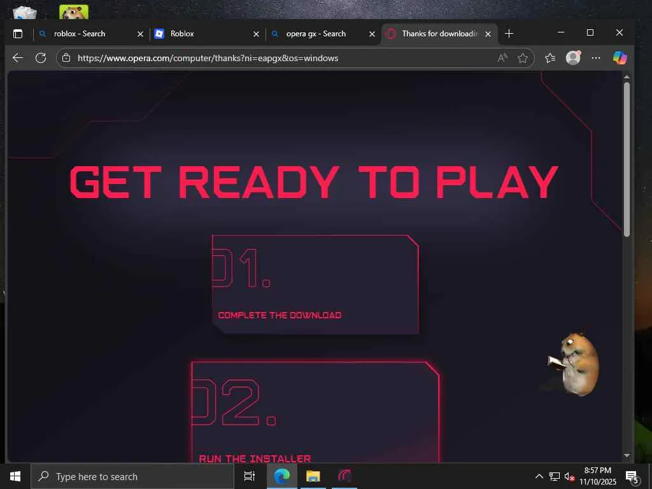
Task: Close the "Thanks for downloading" tab
Action: point(488,34)
